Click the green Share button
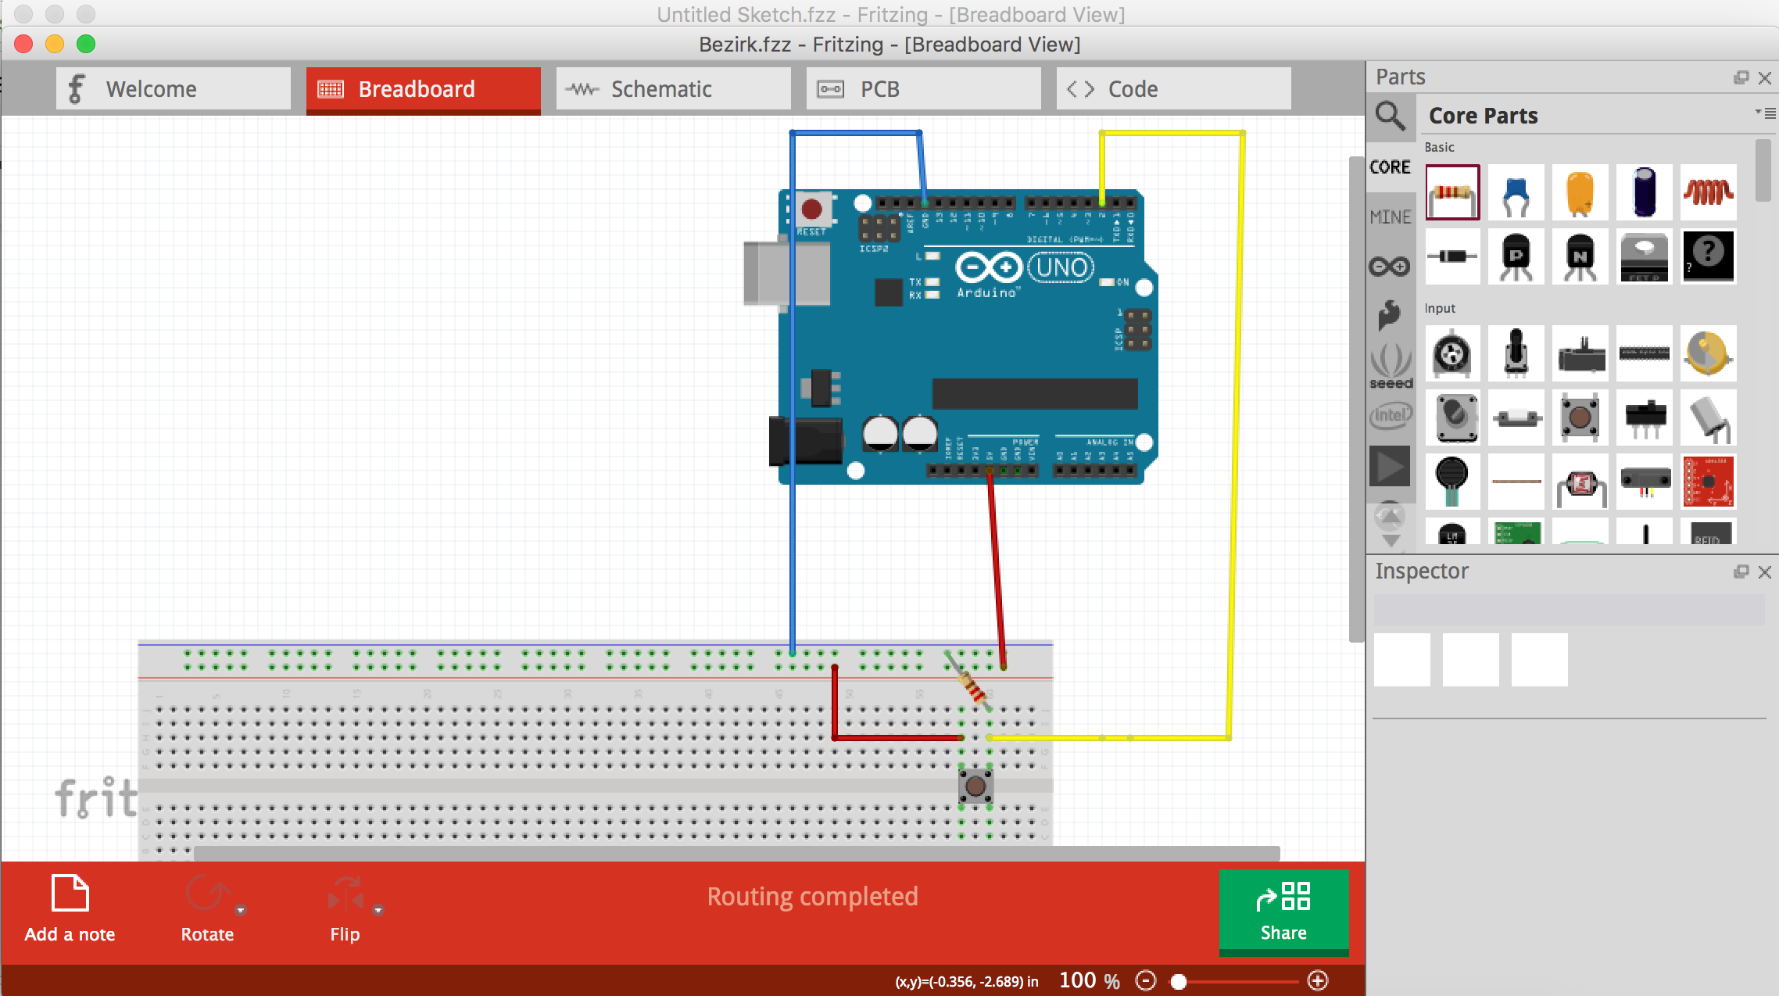Screen dimensions: 1779x996 1283,912
